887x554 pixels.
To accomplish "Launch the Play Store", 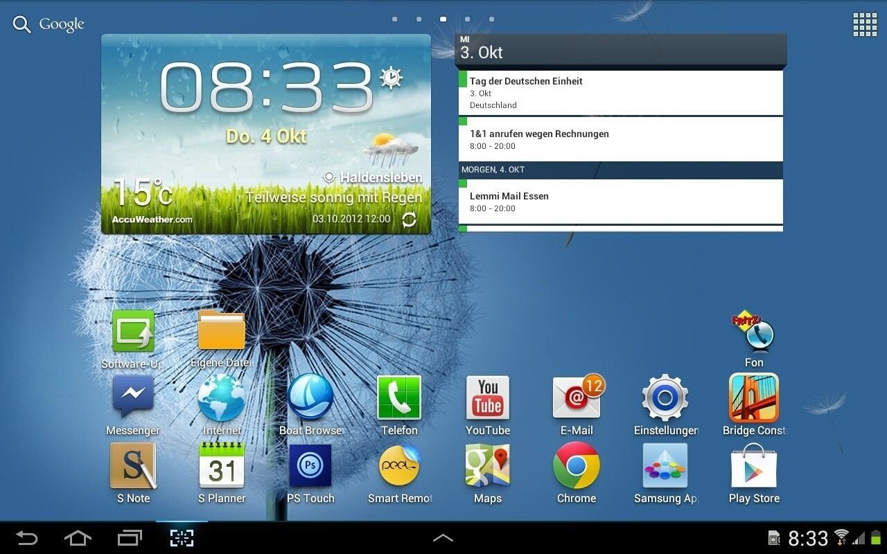I will tap(754, 465).
